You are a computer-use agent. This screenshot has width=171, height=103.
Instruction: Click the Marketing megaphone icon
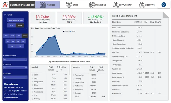[92, 5]
